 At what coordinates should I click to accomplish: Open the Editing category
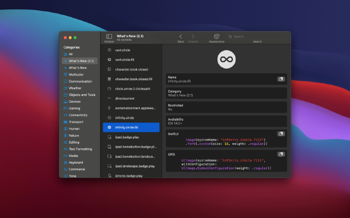[79, 142]
